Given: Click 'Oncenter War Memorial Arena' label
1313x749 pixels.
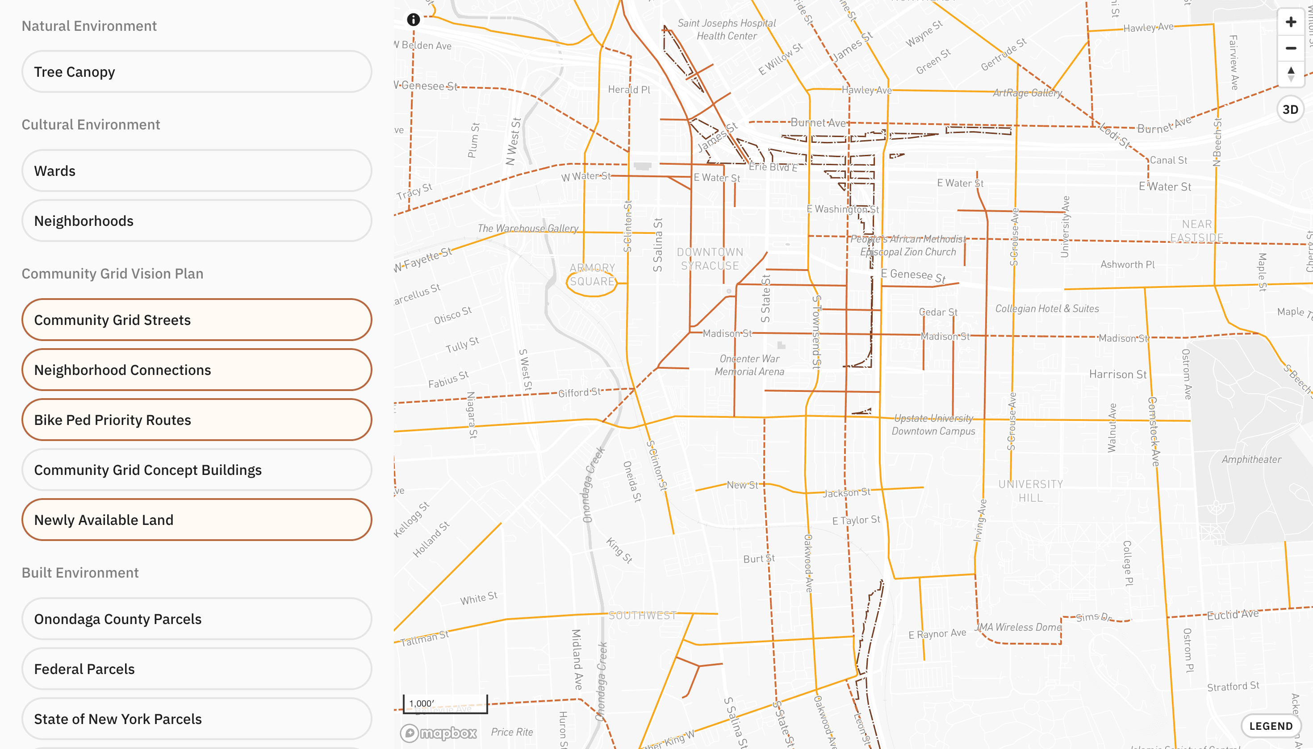Looking at the screenshot, I should [749, 365].
